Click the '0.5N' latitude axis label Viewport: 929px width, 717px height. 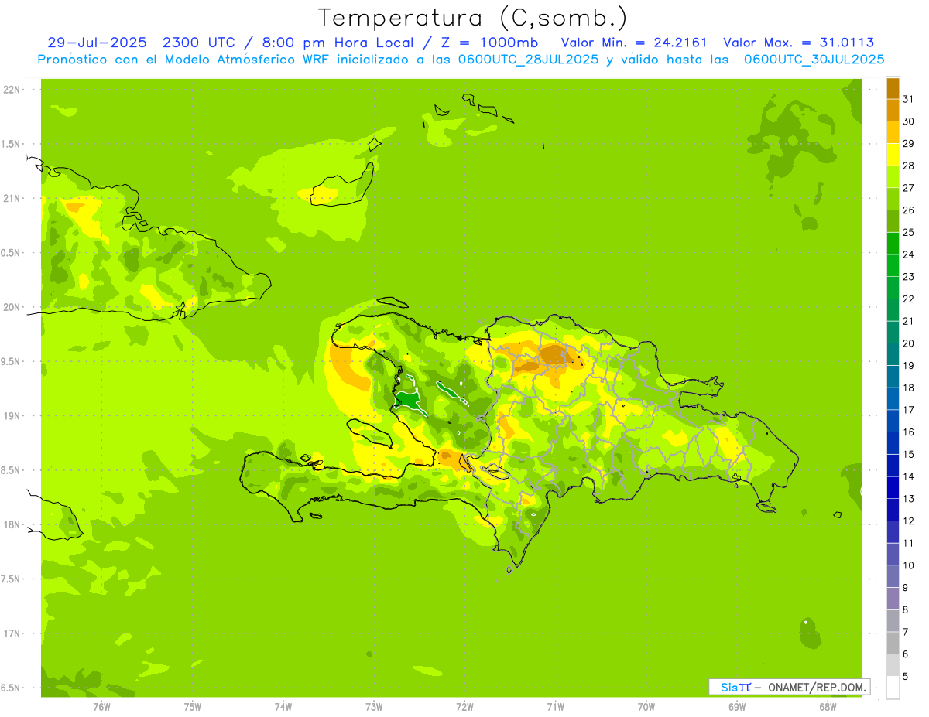pos(11,253)
